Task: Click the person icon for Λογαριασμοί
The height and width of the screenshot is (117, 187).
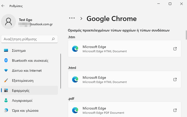Action: [x=6, y=100]
